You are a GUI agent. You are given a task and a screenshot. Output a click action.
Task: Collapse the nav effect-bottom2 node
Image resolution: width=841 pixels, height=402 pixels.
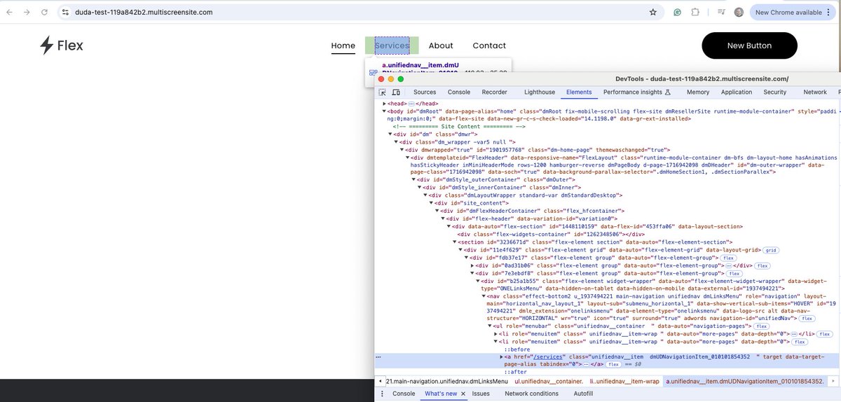(x=484, y=296)
